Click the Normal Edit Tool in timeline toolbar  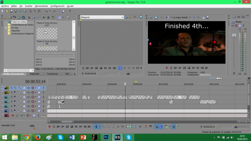tap(96, 127)
